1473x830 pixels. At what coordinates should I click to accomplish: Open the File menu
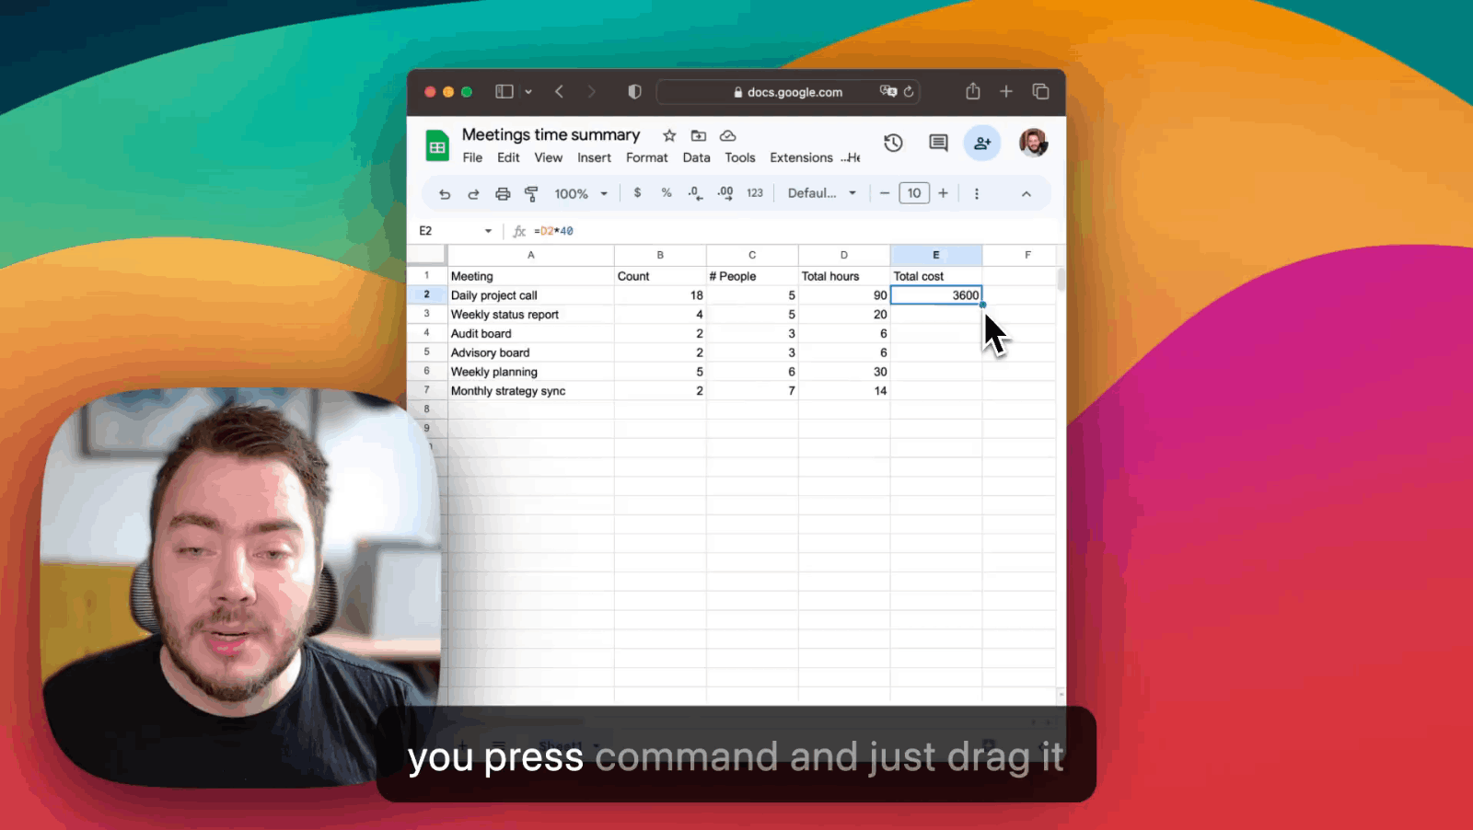(472, 157)
